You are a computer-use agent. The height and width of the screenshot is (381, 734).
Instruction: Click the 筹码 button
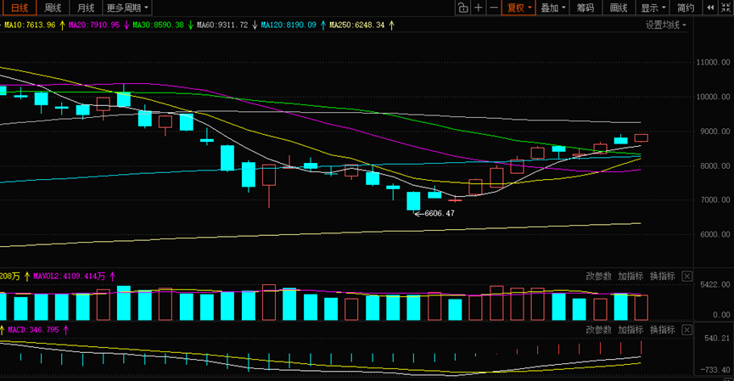tap(586, 8)
